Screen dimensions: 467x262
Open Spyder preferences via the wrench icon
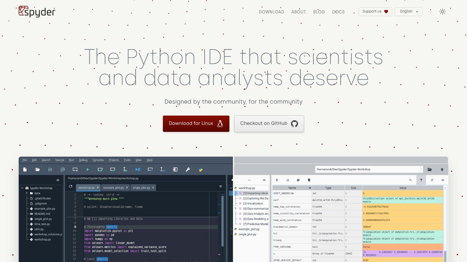coord(188,169)
